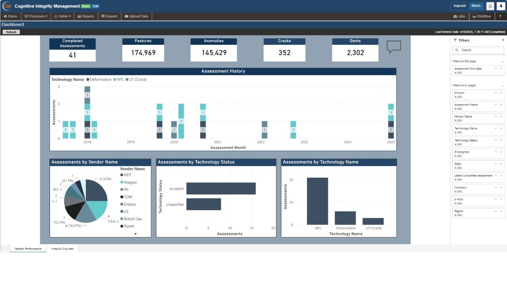Open the Workflow button

coord(482,16)
